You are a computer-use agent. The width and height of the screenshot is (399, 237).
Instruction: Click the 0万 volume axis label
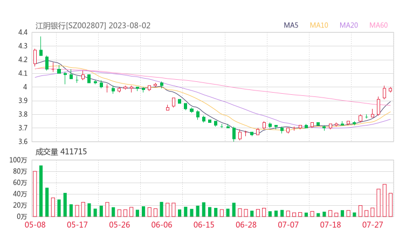point(22,217)
